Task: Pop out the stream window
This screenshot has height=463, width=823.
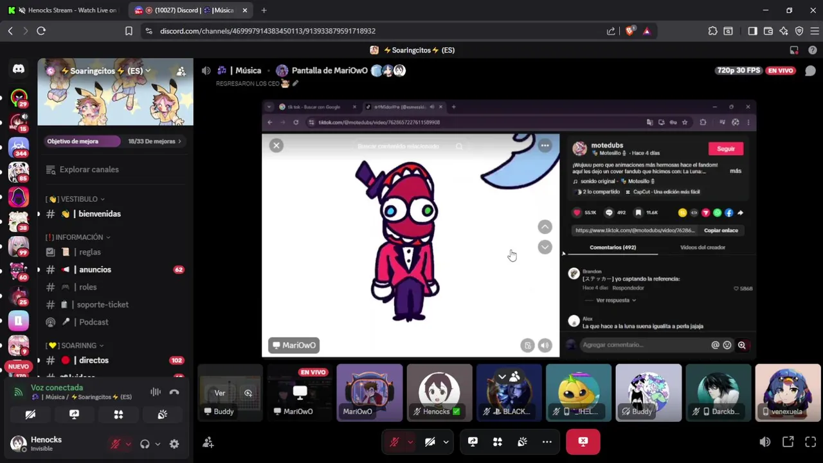Action: (788, 442)
